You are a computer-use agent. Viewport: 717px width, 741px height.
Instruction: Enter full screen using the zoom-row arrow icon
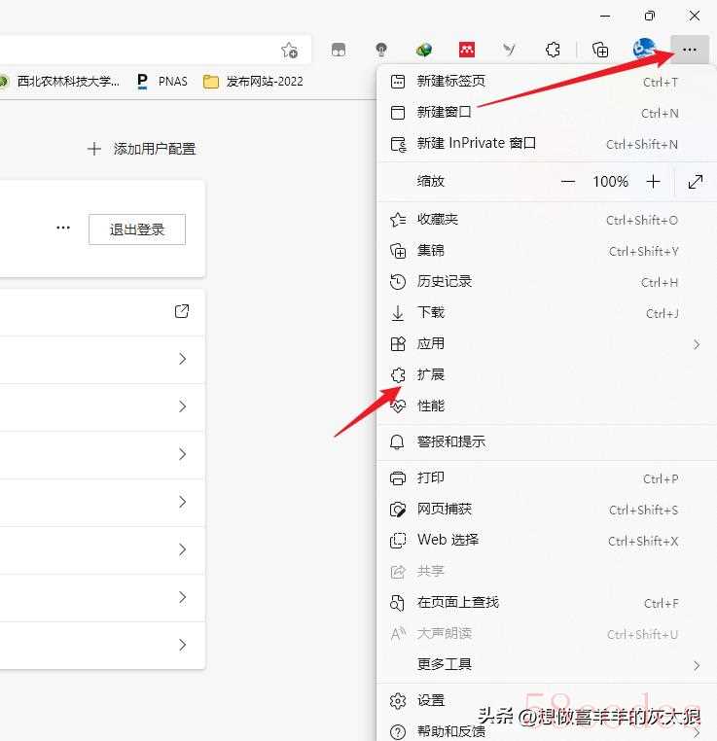696,182
